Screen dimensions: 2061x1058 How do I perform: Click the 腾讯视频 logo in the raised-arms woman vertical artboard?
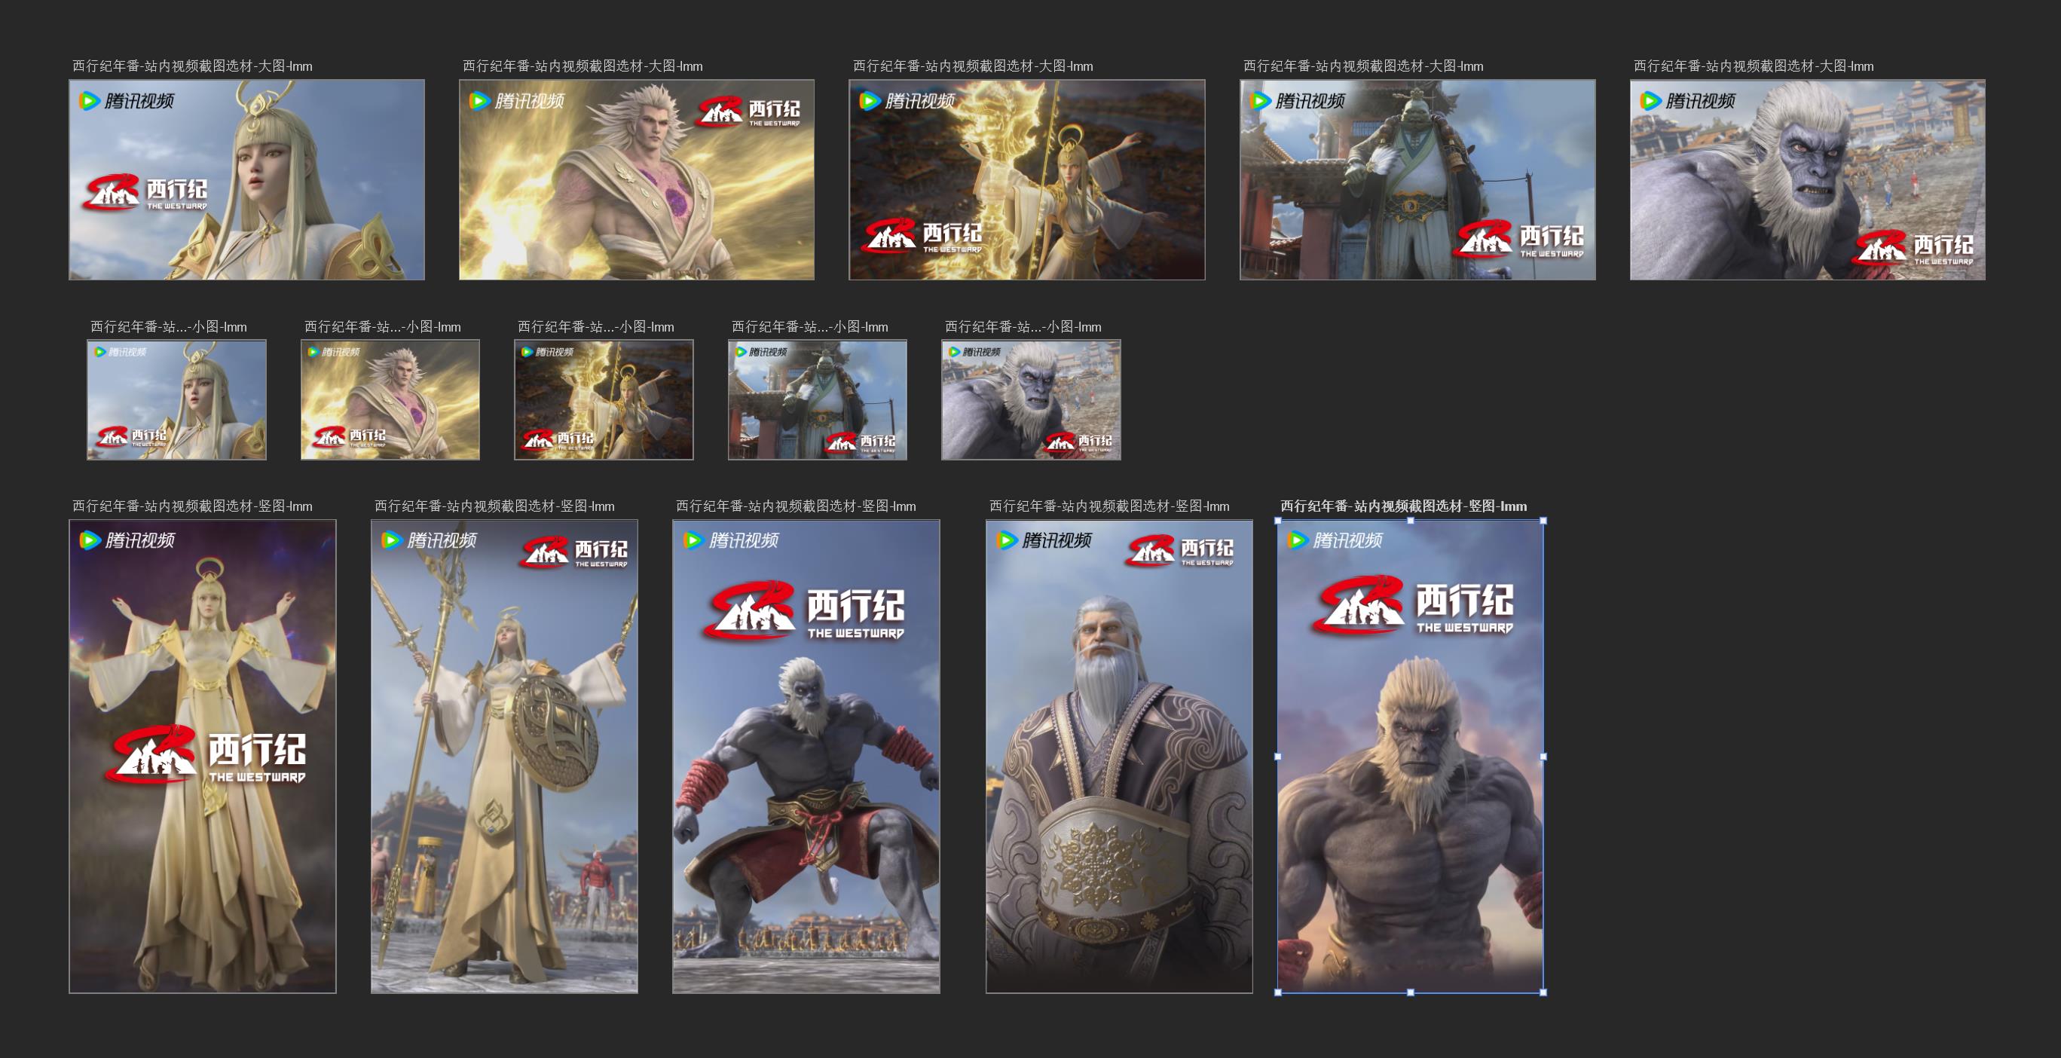point(127,540)
